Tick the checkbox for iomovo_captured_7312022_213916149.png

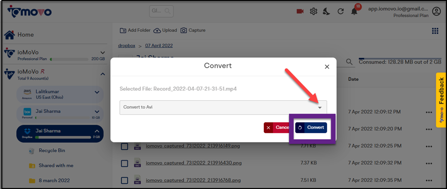coord(125,146)
